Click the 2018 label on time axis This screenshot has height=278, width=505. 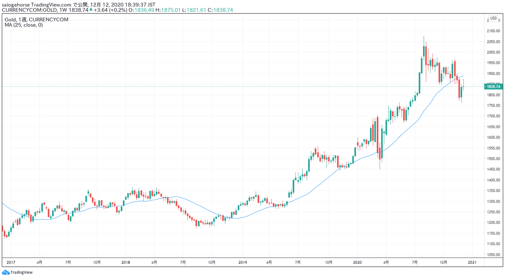(125, 262)
